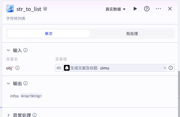Open help via the question mark icon

point(146,9)
